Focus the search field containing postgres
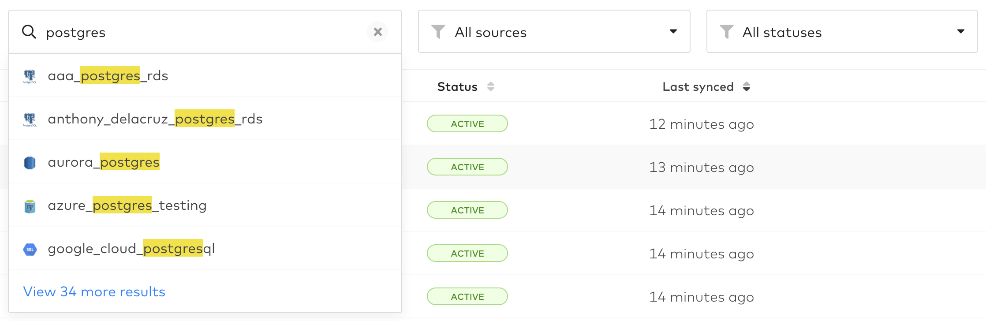986x321 pixels. point(205,32)
